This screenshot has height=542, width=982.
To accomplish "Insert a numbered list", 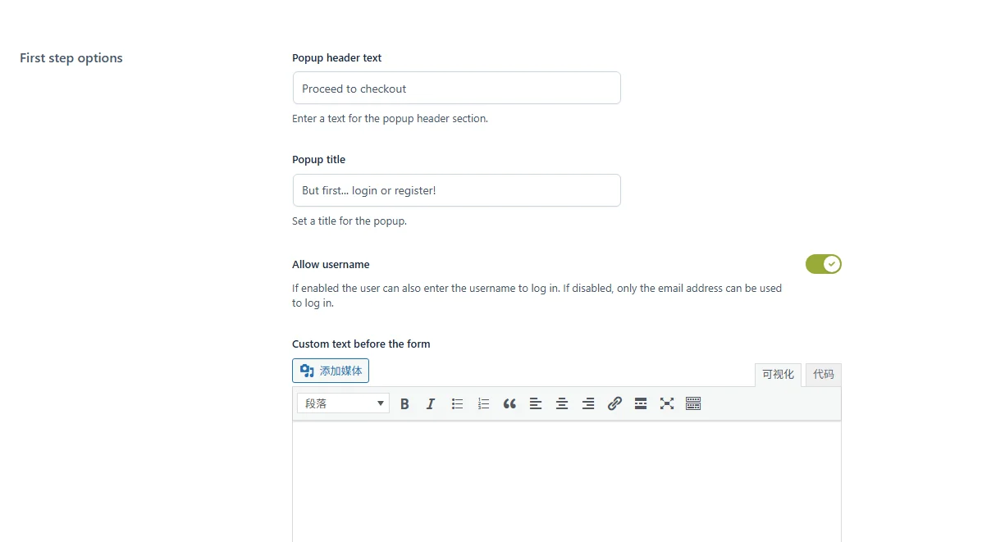I will point(483,403).
